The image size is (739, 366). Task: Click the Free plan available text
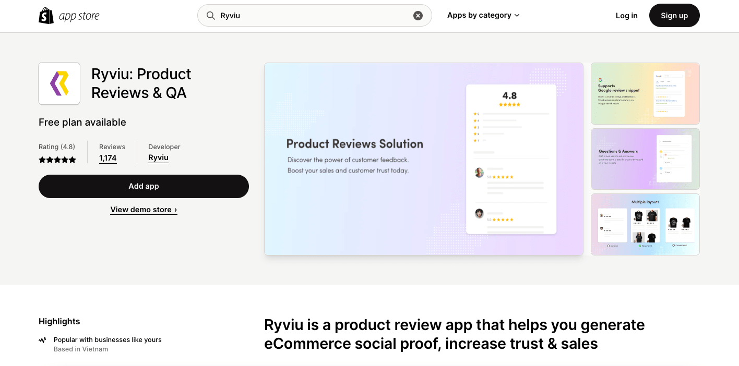click(x=82, y=123)
